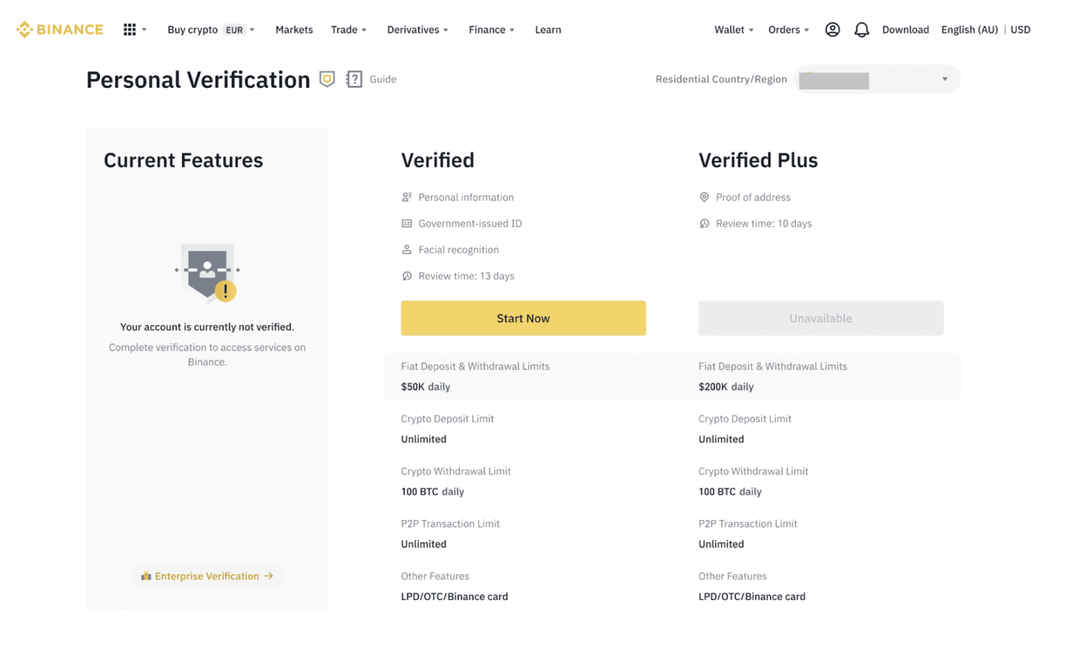
Task: Open the apps grid icon beside the logo
Action: tap(129, 29)
